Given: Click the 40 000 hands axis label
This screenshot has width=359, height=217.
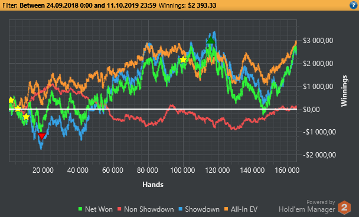Looking at the screenshot, I should [78, 170].
